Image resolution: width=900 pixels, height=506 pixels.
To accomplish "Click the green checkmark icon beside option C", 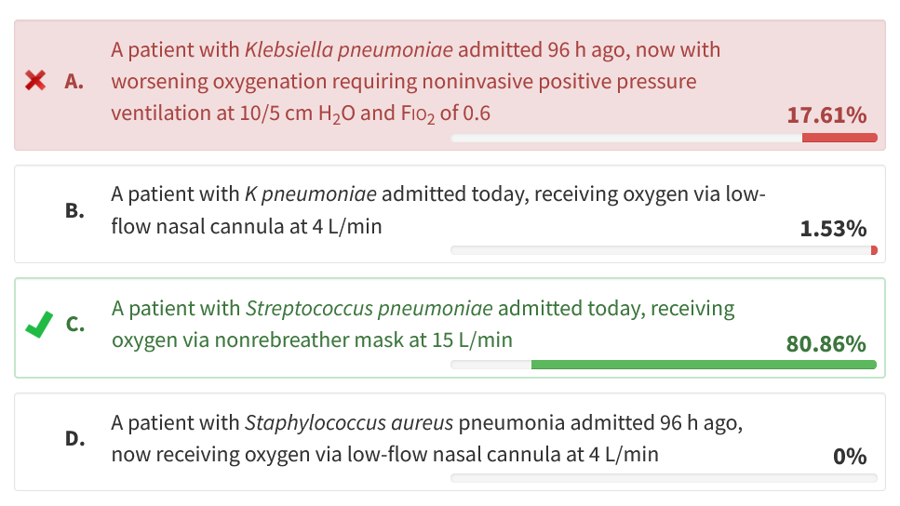I will tap(36, 325).
